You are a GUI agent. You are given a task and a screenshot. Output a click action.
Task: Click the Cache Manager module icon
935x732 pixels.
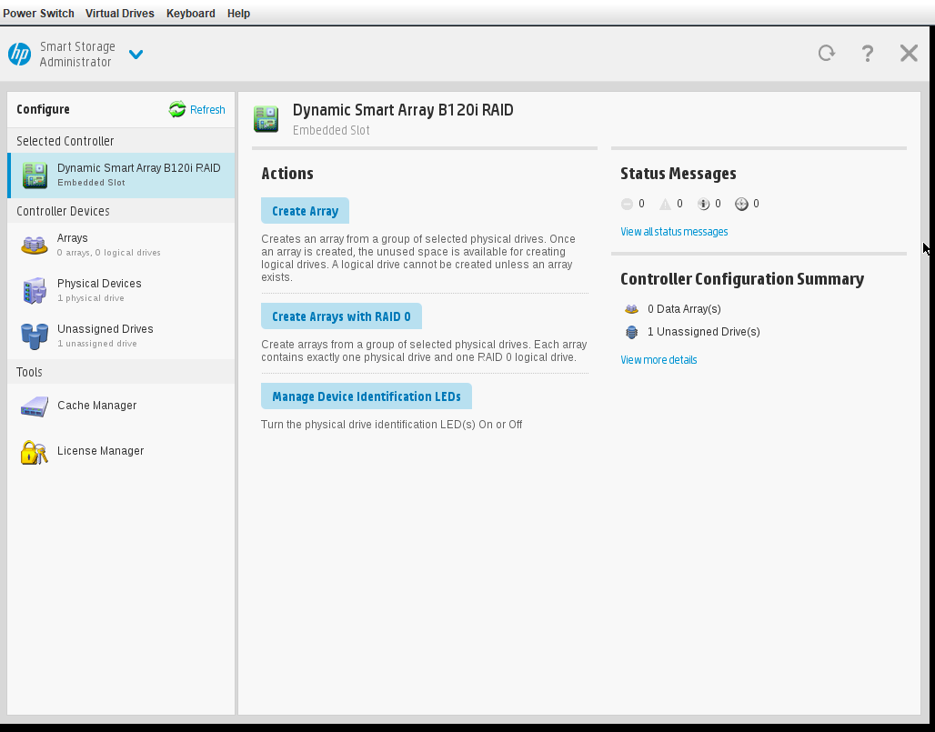[x=35, y=406]
